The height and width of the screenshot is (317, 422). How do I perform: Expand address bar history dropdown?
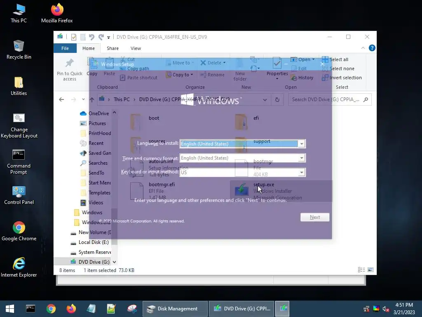265,99
